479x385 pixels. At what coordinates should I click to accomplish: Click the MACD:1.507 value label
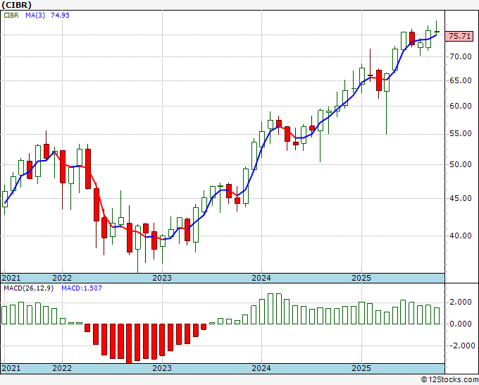tap(82, 288)
